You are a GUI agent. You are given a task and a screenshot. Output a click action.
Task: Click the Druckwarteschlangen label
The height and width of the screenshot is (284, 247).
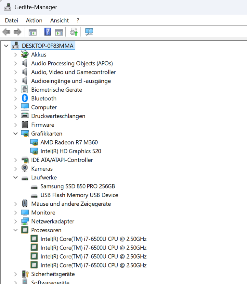click(58, 116)
